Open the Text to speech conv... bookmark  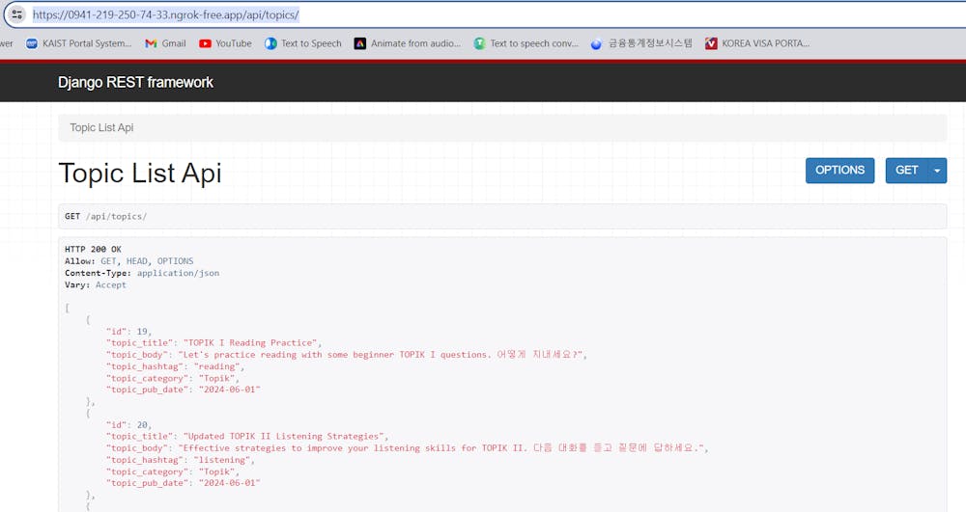[526, 43]
